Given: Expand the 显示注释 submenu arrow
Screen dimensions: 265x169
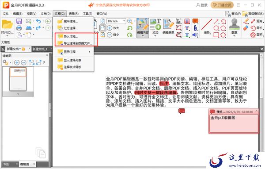Looking at the screenshot, I should 89,52.
